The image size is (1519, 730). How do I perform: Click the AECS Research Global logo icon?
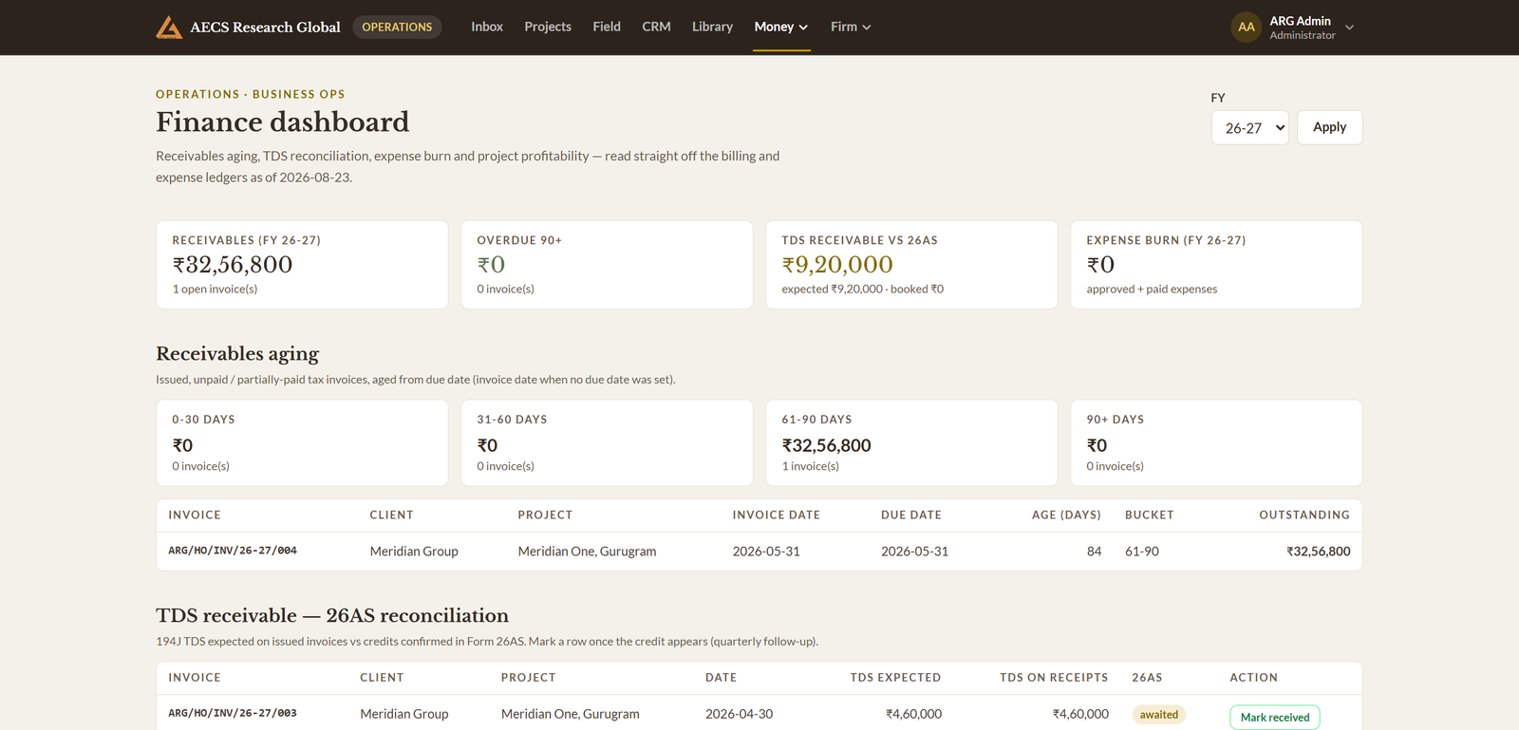(169, 28)
